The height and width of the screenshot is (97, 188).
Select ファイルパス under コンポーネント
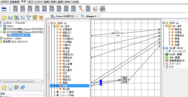(x=179, y=51)
